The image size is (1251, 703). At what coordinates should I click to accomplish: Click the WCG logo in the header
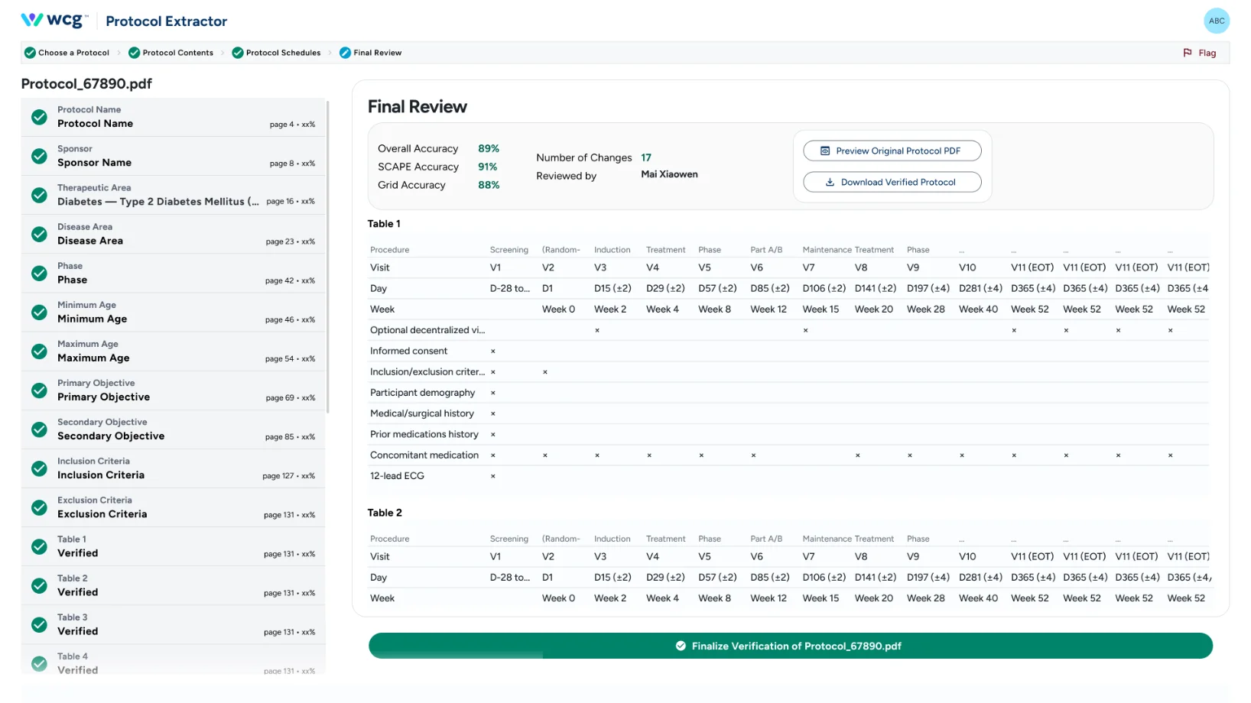[50, 20]
